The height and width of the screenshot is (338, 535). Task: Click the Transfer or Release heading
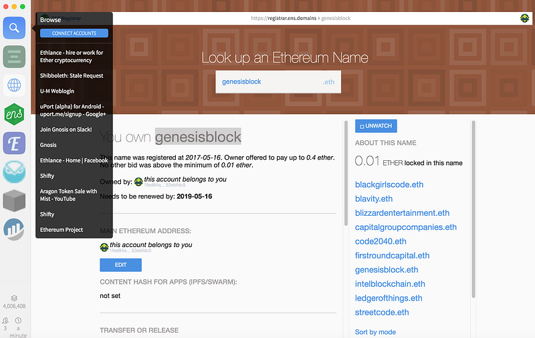pos(139,330)
